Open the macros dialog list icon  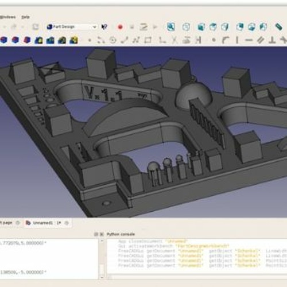143,27
